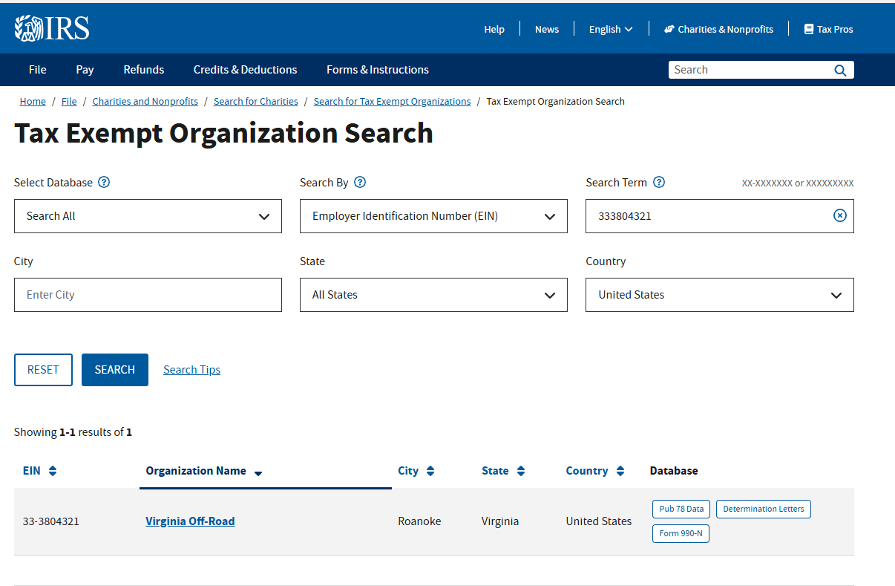895x586 pixels.
Task: Open the Tax Pros header link
Action: 828,29
